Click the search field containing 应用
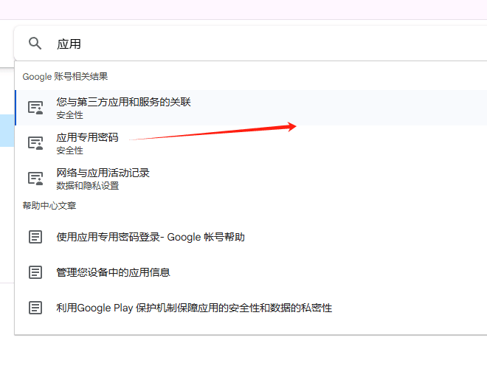The height and width of the screenshot is (366, 487). pyautogui.click(x=250, y=44)
